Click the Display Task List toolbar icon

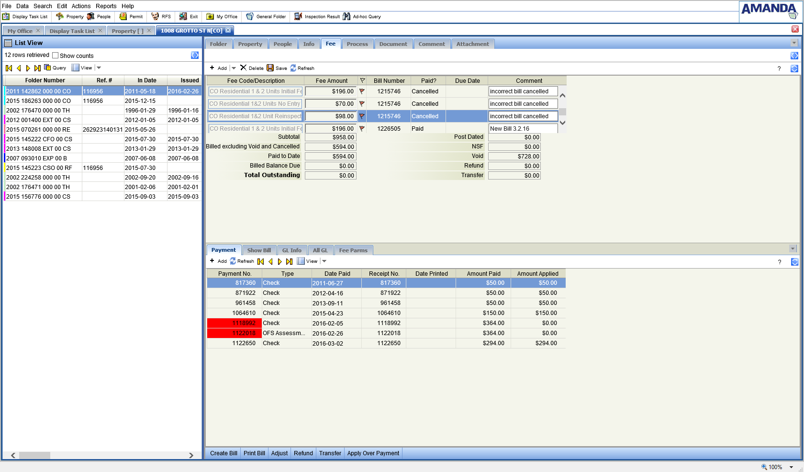6,17
